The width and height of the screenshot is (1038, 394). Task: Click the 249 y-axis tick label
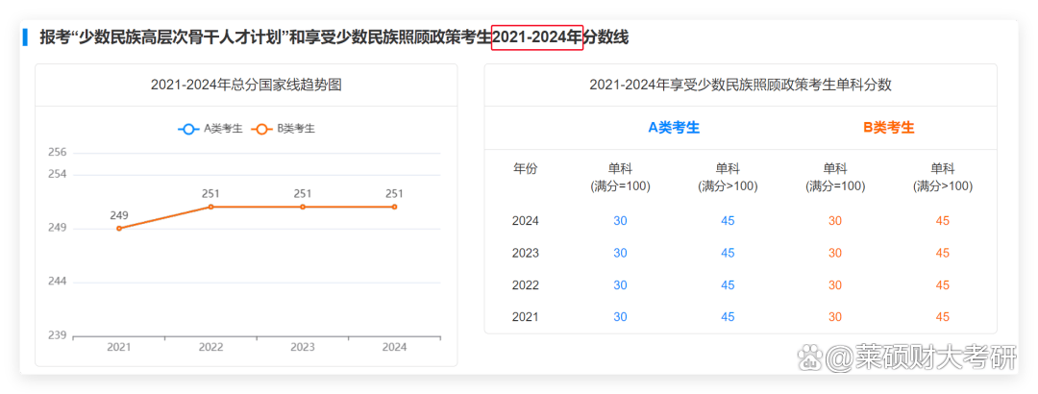pyautogui.click(x=58, y=228)
